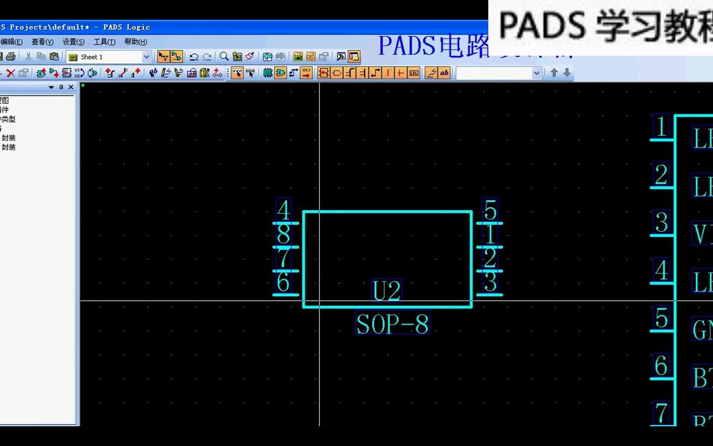This screenshot has width=713, height=446.
Task: Select the ab text tool
Action: tap(444, 73)
